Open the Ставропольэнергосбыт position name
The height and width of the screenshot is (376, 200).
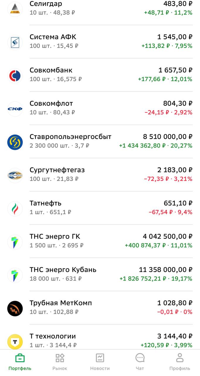tap(70, 137)
